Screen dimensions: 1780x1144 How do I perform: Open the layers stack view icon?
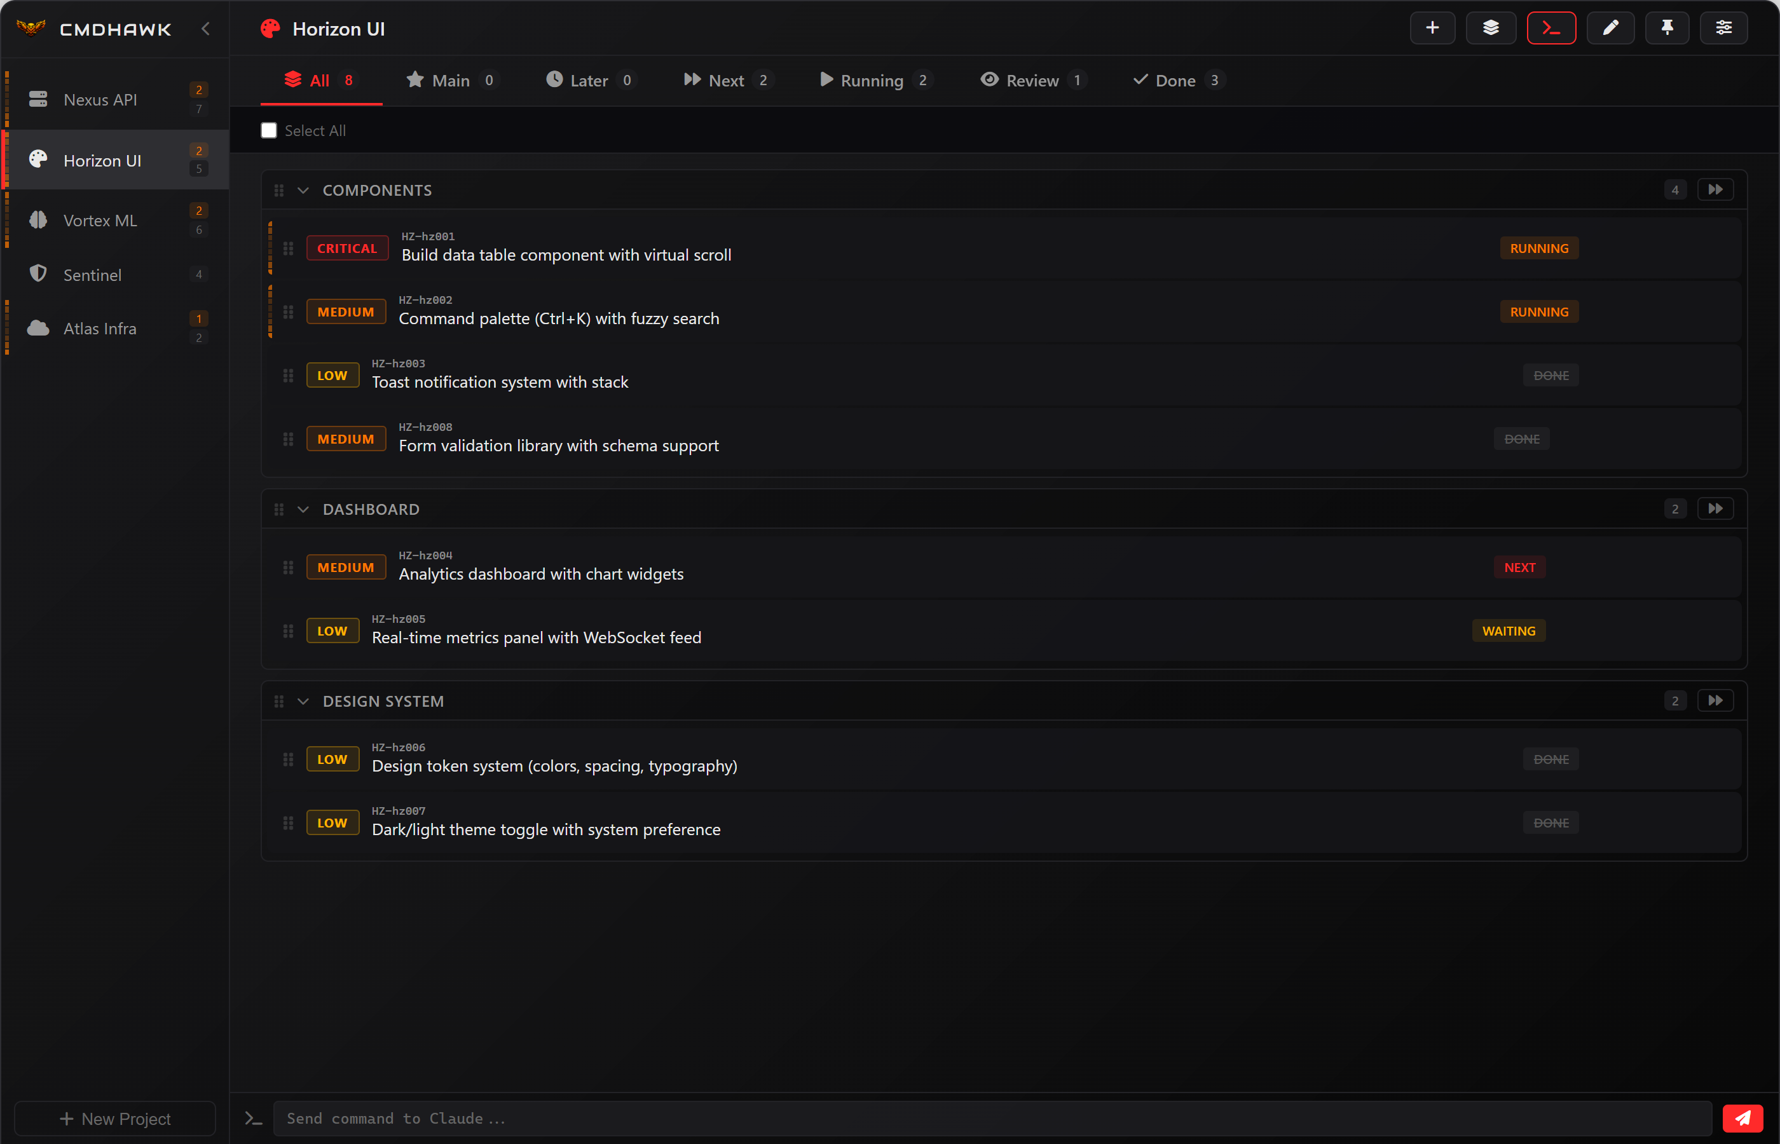coord(1490,27)
